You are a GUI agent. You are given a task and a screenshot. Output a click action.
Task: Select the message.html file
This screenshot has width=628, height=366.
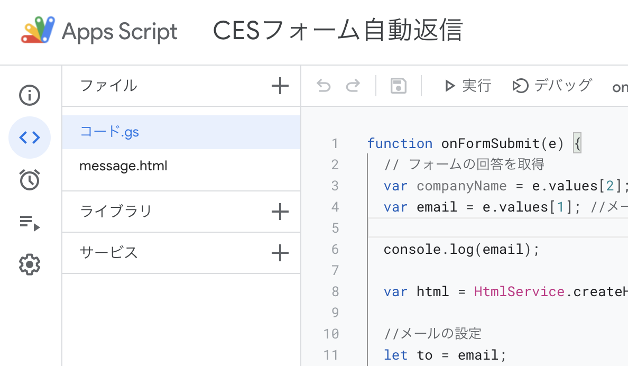[x=123, y=166]
